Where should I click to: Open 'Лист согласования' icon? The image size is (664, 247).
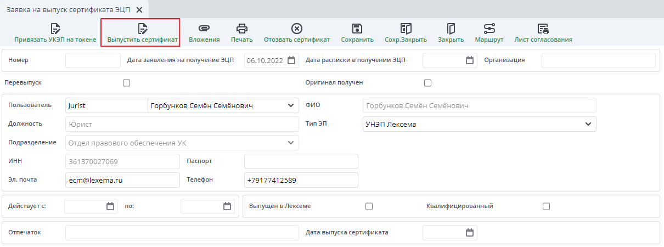543,29
